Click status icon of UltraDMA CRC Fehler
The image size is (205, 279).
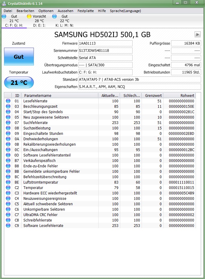coord(8,215)
